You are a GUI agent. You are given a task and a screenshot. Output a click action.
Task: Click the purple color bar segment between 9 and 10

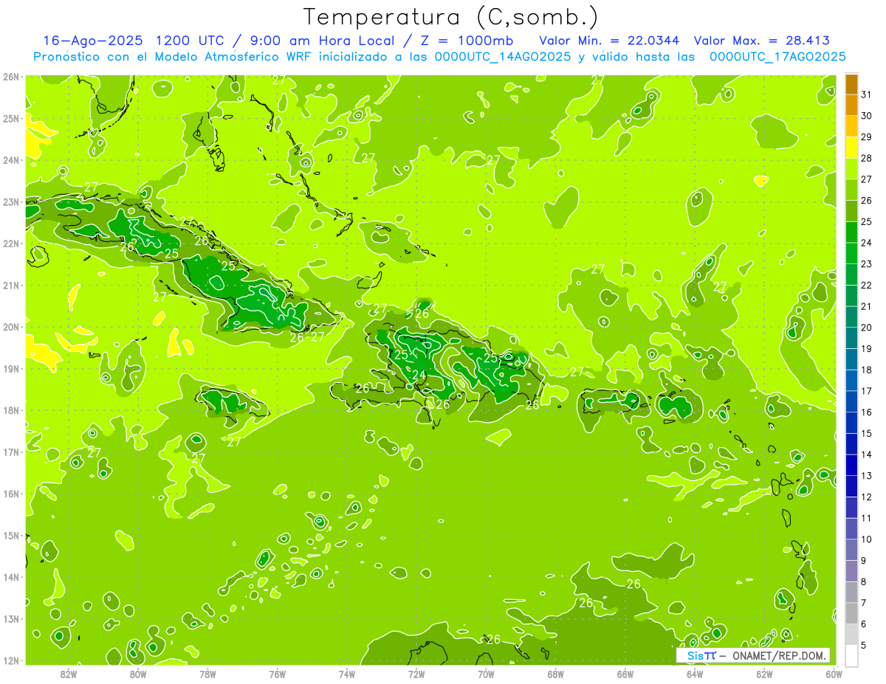[x=851, y=550]
